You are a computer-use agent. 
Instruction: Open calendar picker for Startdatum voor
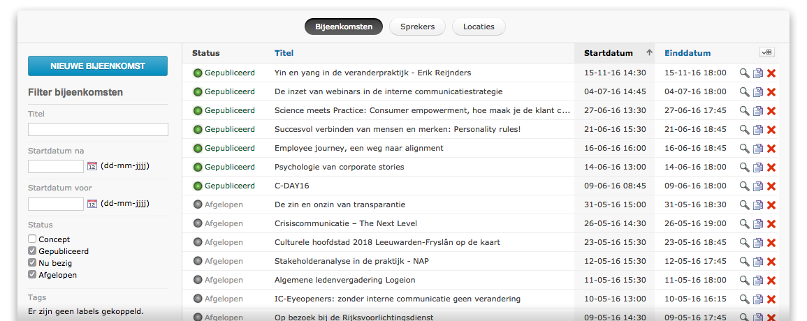[x=92, y=204]
